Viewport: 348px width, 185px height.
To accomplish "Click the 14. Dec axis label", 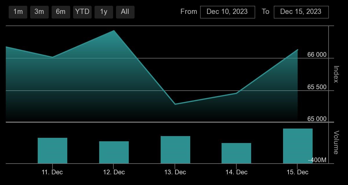I will pos(236,172).
